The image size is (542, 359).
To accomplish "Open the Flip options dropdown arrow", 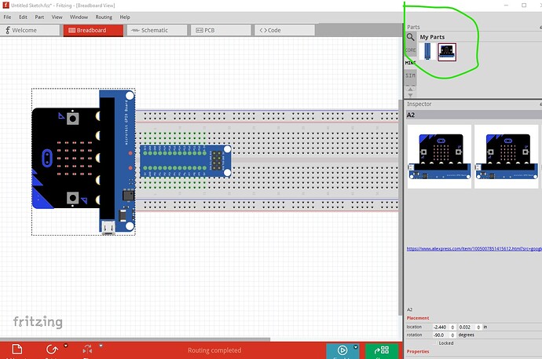I will [101, 346].
